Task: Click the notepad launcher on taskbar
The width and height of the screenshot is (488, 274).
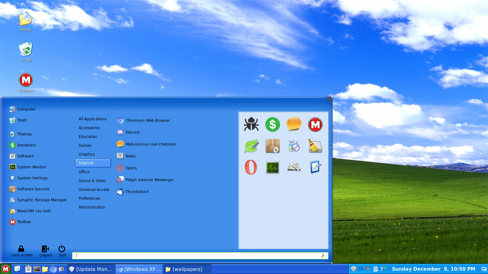Action: point(17,269)
